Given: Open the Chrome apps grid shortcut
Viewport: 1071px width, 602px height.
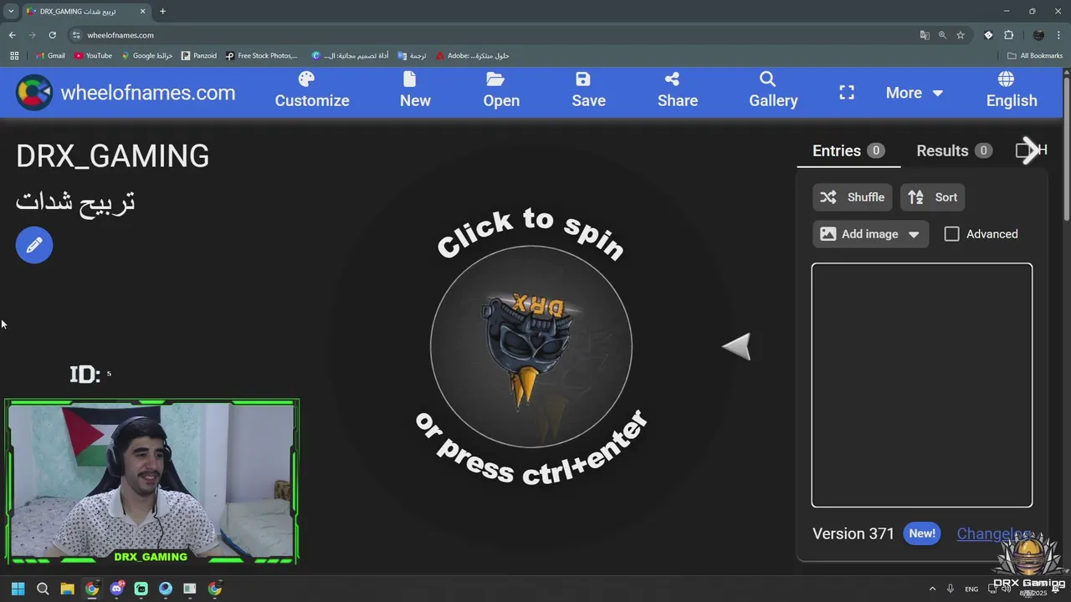Looking at the screenshot, I should [x=14, y=56].
